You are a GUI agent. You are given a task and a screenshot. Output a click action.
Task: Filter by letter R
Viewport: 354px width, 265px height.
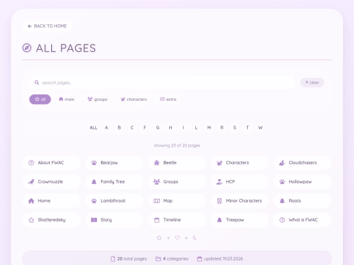[x=222, y=128]
